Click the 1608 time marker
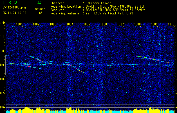 pyautogui.click(x=138, y=24)
